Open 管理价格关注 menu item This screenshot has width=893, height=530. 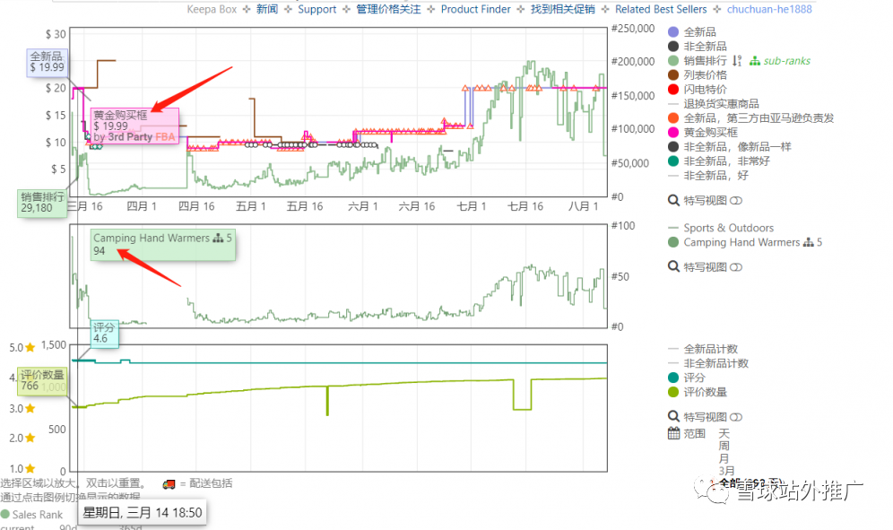point(388,9)
